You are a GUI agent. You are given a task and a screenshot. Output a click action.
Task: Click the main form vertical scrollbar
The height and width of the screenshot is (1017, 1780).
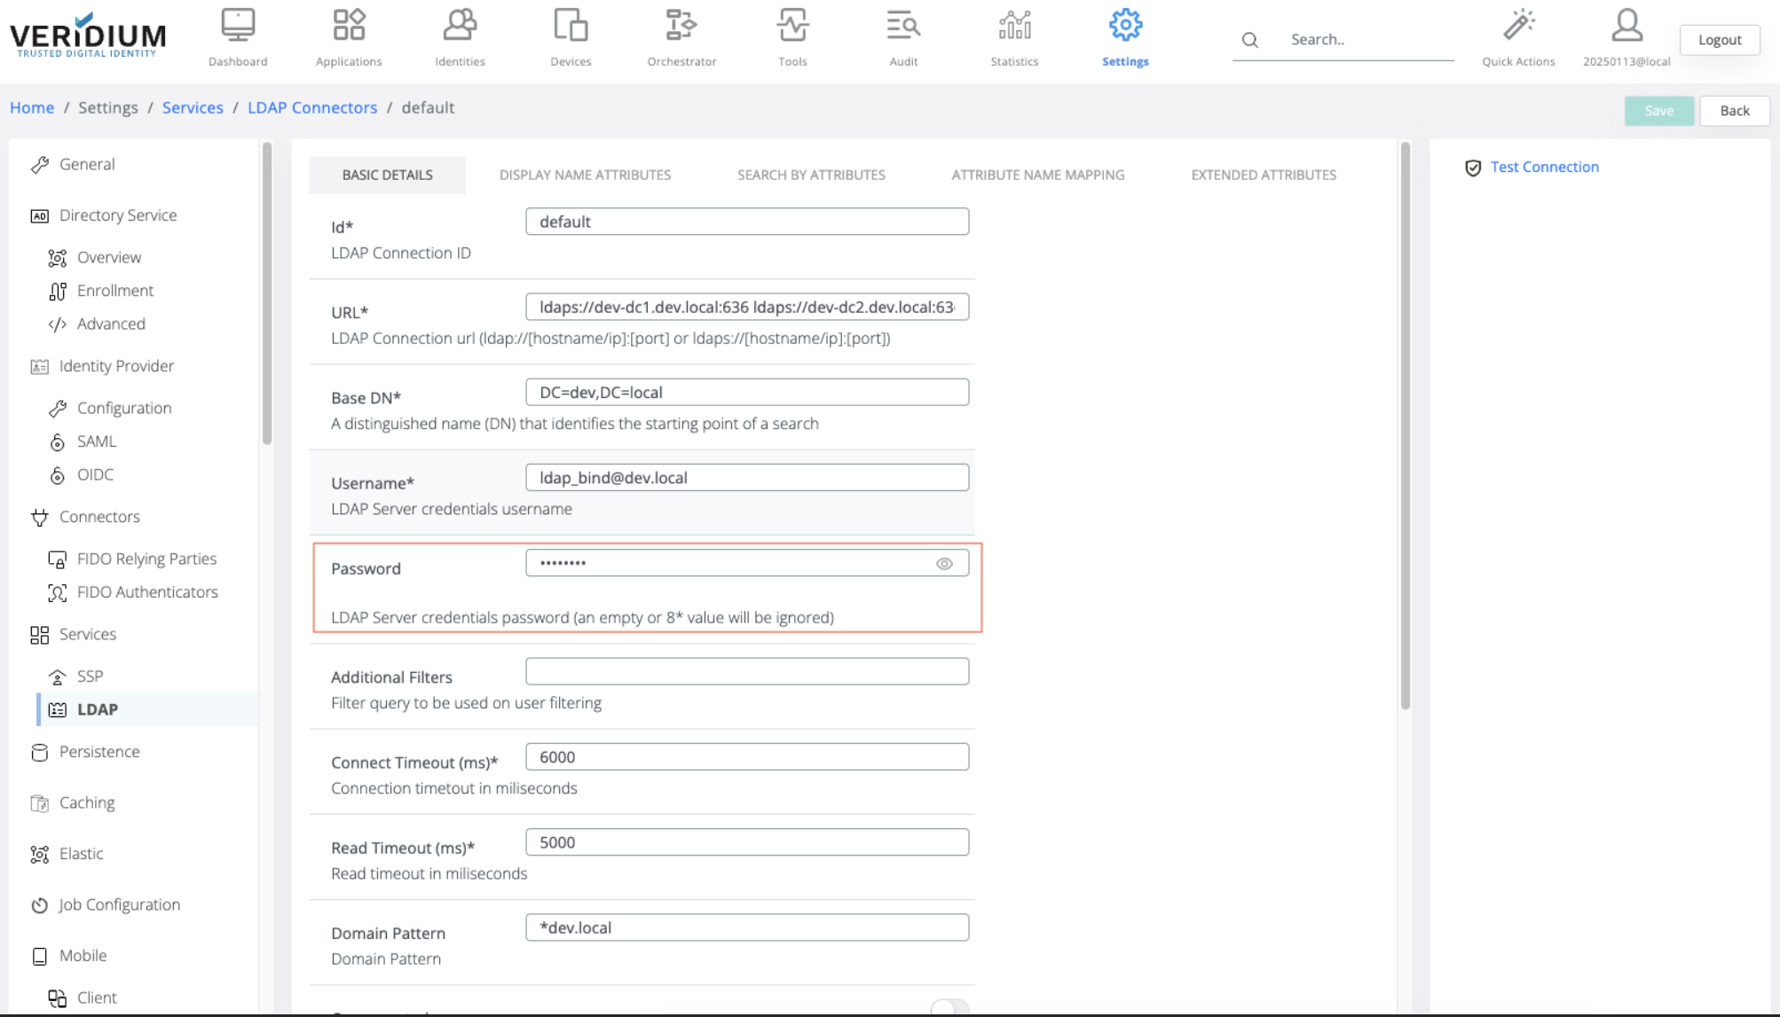[x=1405, y=426]
